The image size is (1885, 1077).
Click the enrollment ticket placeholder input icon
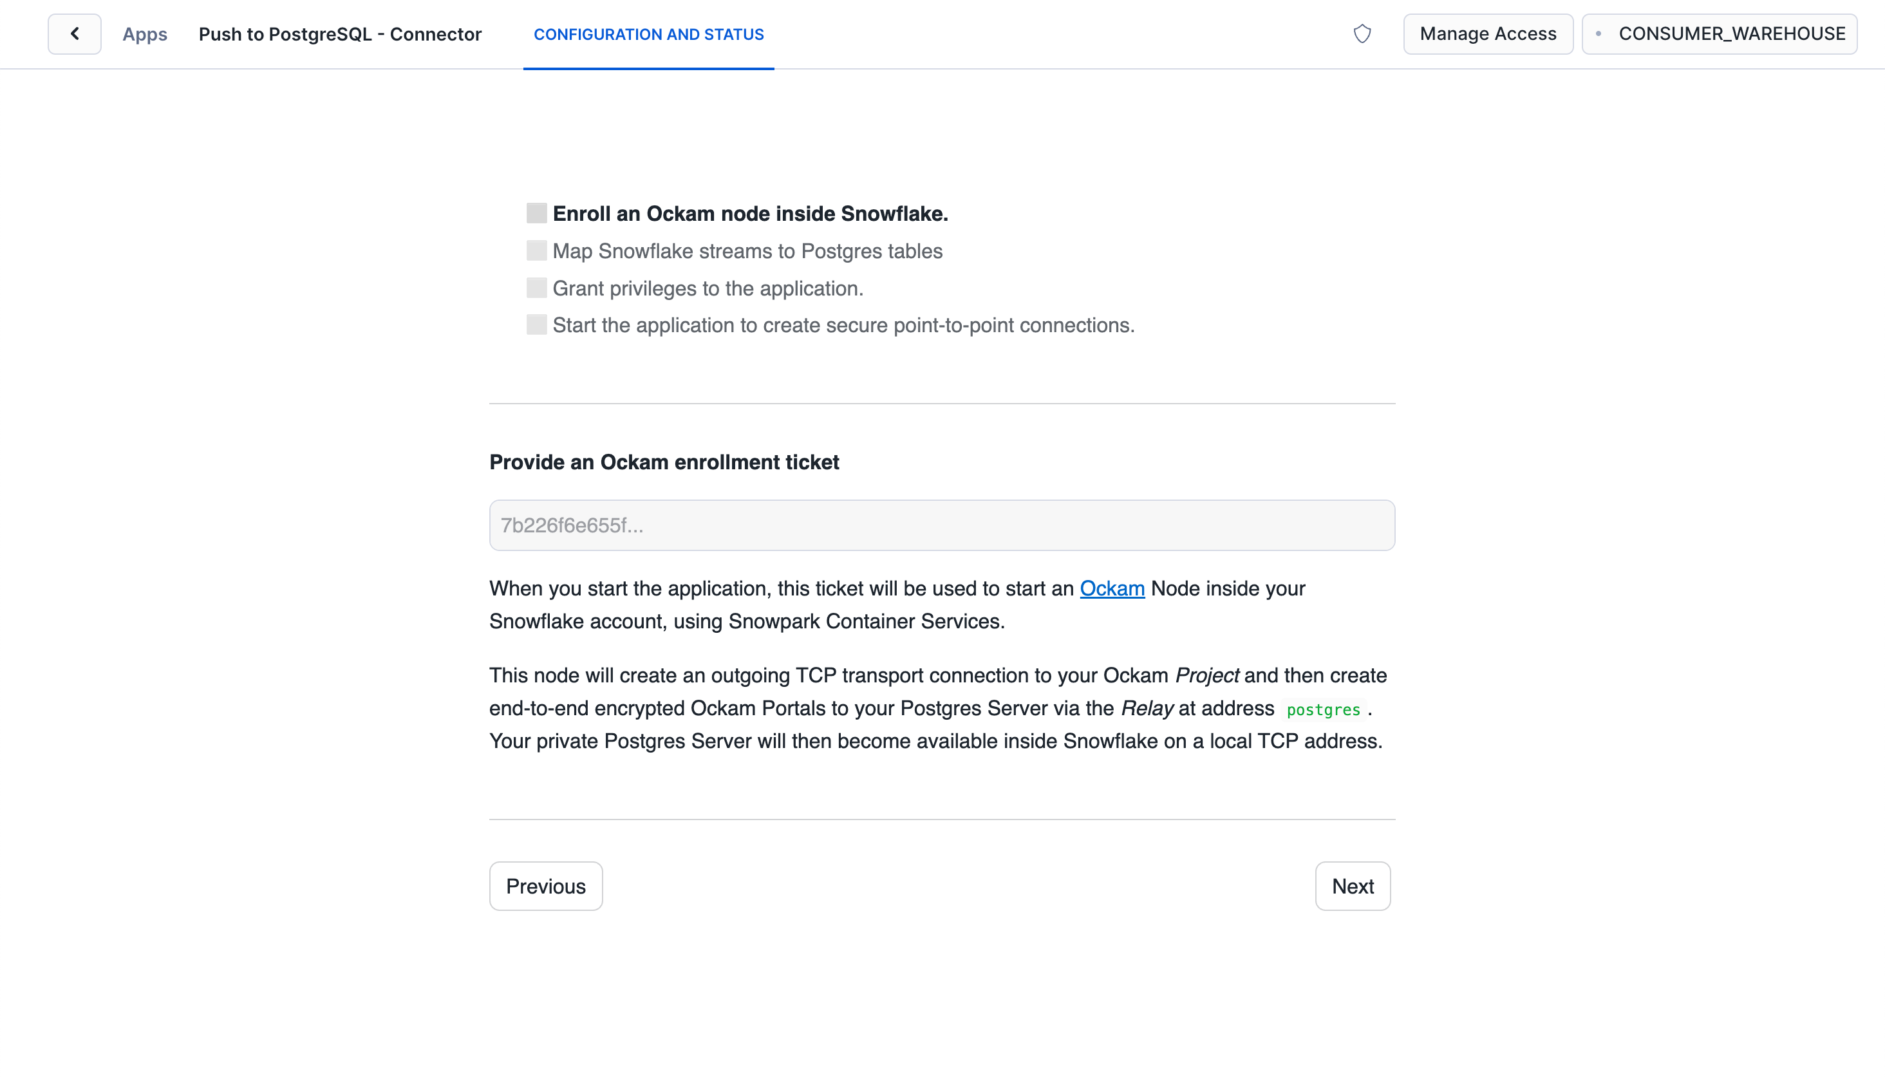(x=942, y=524)
